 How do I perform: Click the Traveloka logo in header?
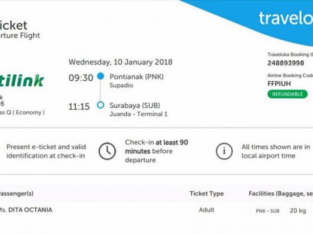point(285,19)
